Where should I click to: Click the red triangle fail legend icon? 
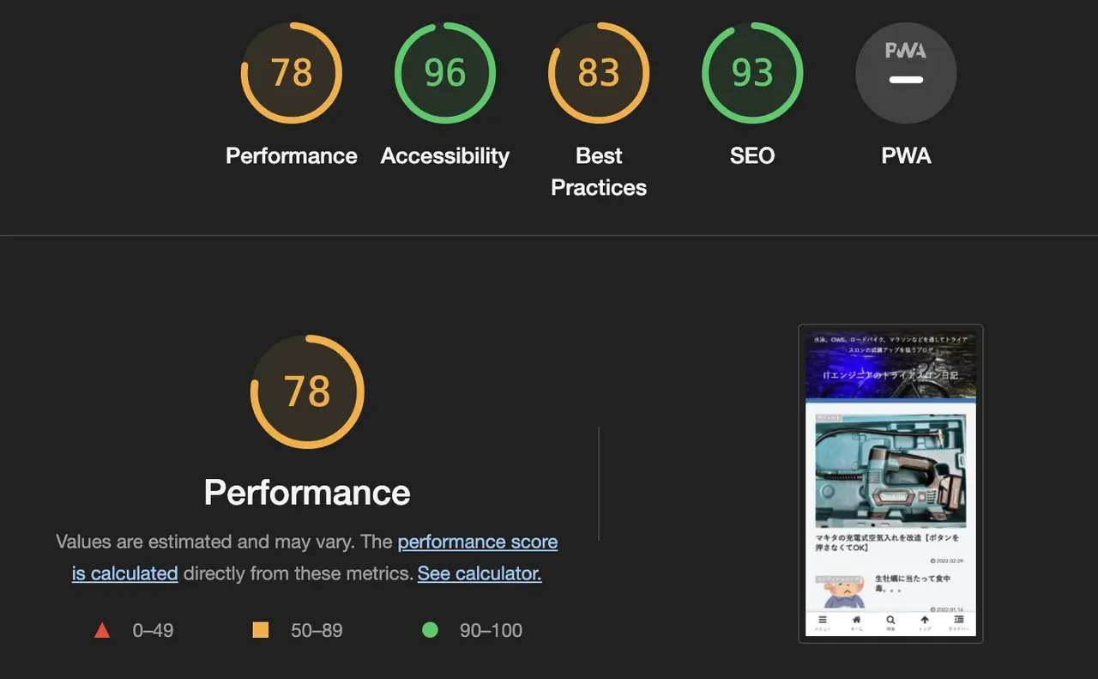(102, 631)
